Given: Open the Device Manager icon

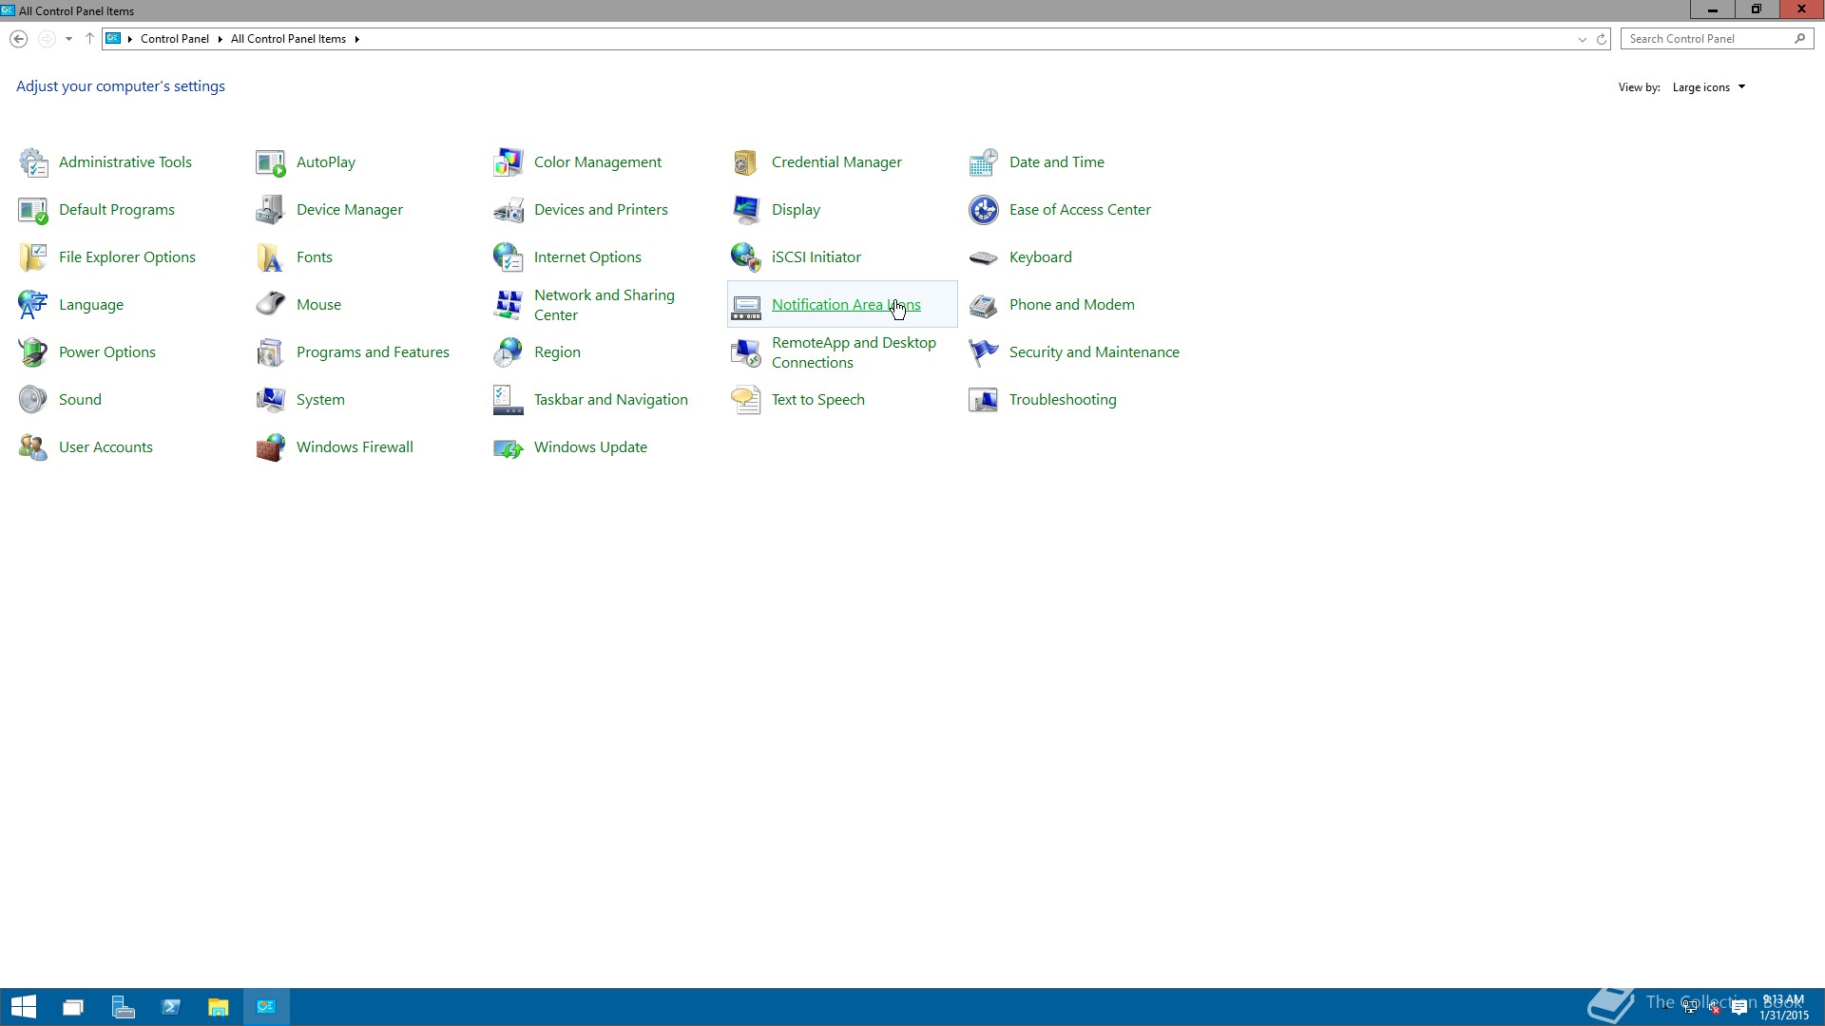Looking at the screenshot, I should pyautogui.click(x=271, y=210).
